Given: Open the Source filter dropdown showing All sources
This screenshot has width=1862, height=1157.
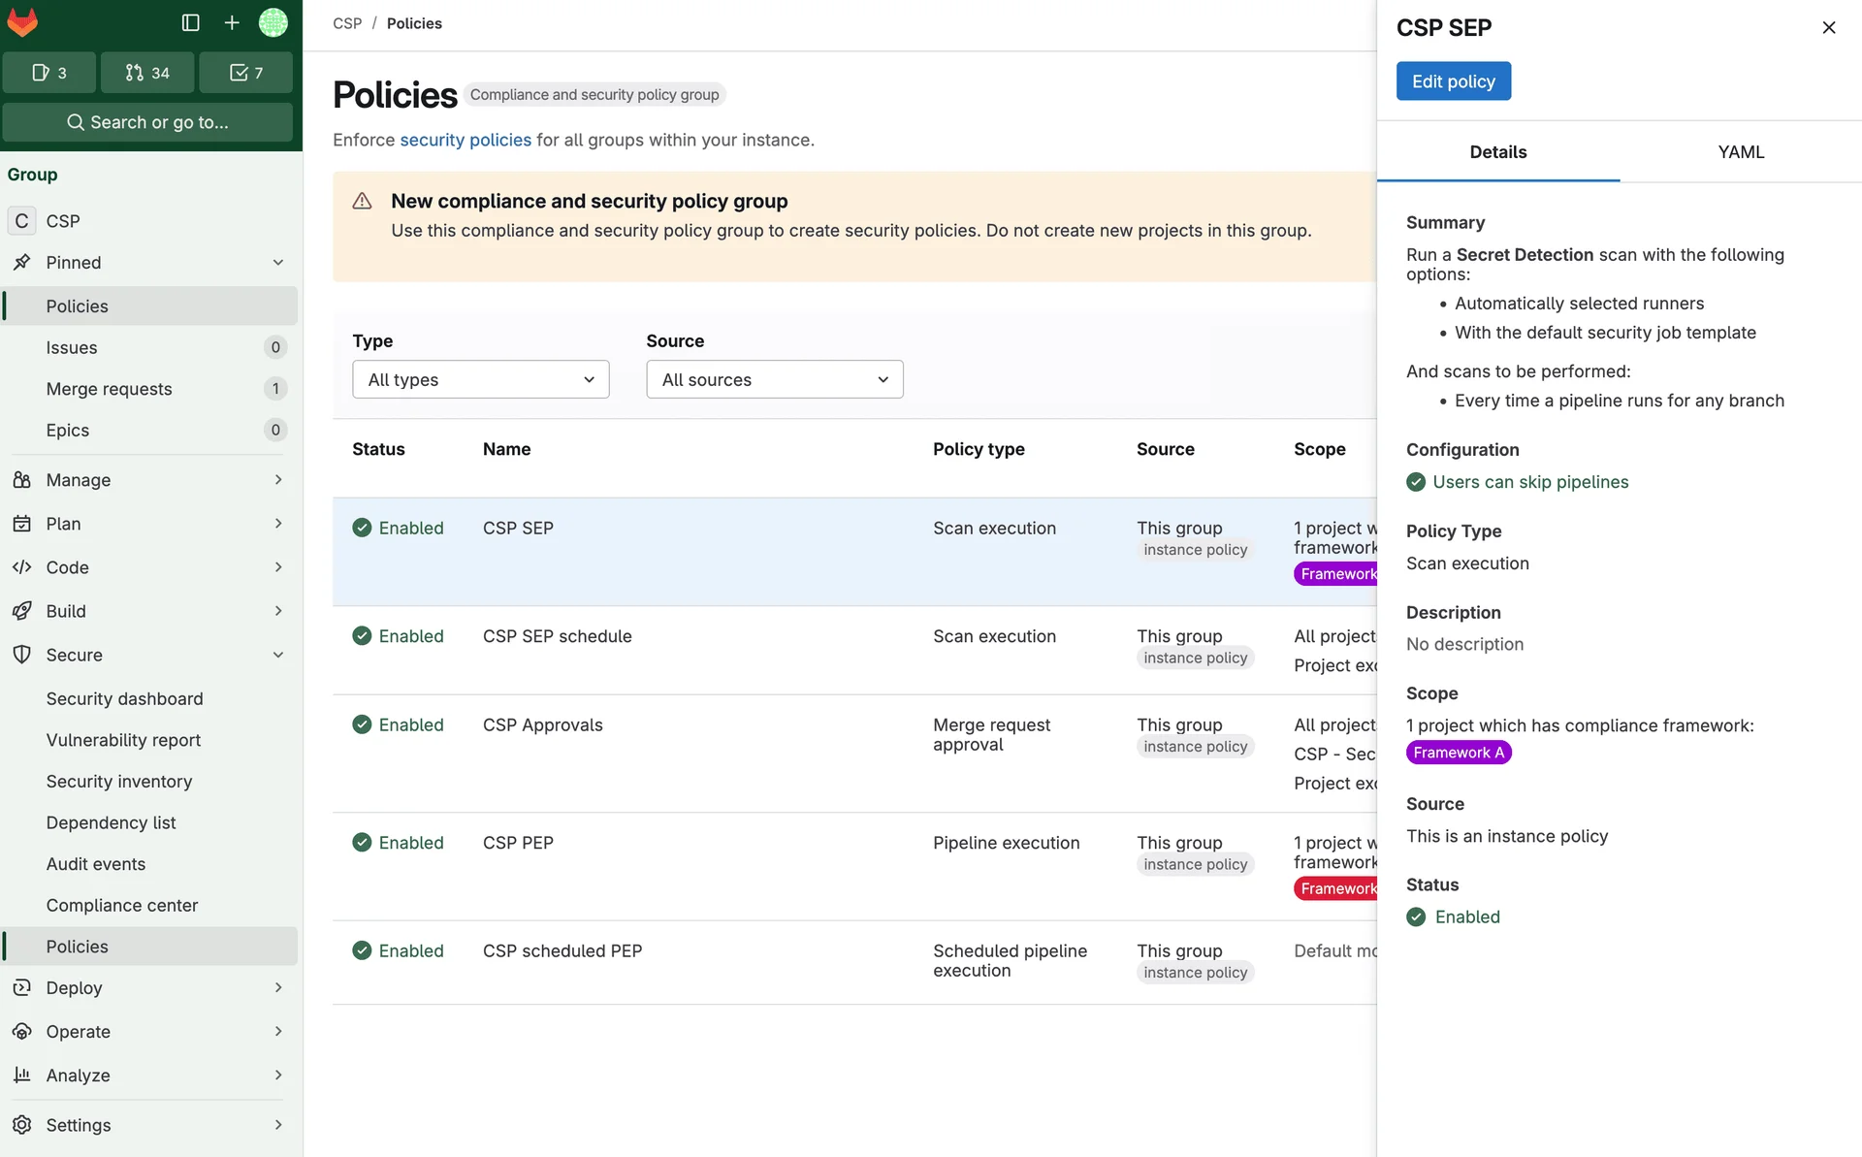Looking at the screenshot, I should pyautogui.click(x=774, y=379).
